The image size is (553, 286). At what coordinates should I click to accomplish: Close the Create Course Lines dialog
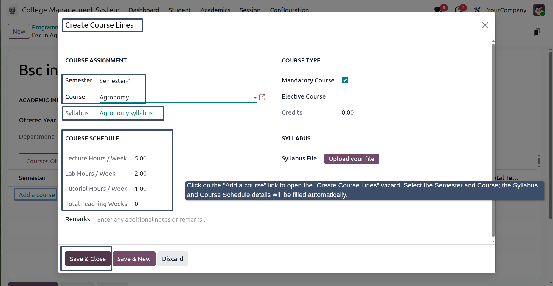tap(485, 25)
